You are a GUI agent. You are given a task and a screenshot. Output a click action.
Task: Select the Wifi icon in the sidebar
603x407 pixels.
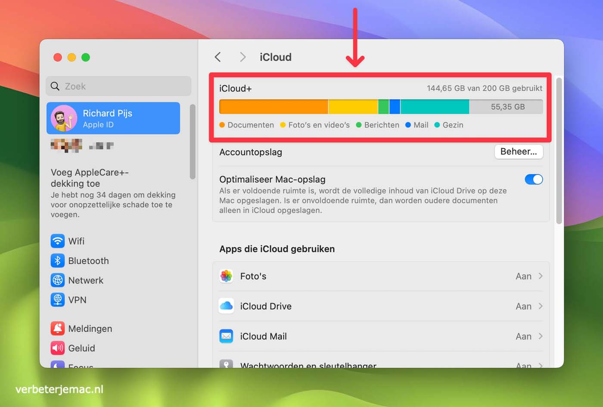tap(58, 241)
